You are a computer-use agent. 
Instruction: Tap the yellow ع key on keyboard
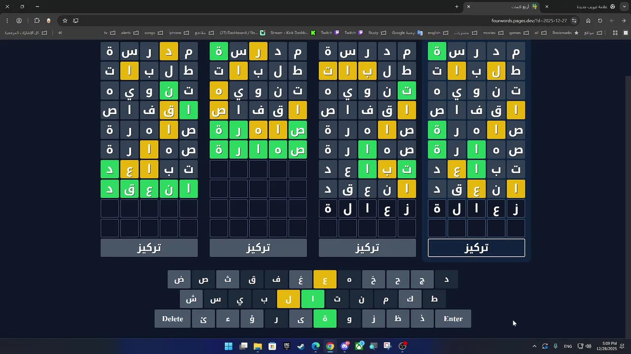click(x=325, y=280)
